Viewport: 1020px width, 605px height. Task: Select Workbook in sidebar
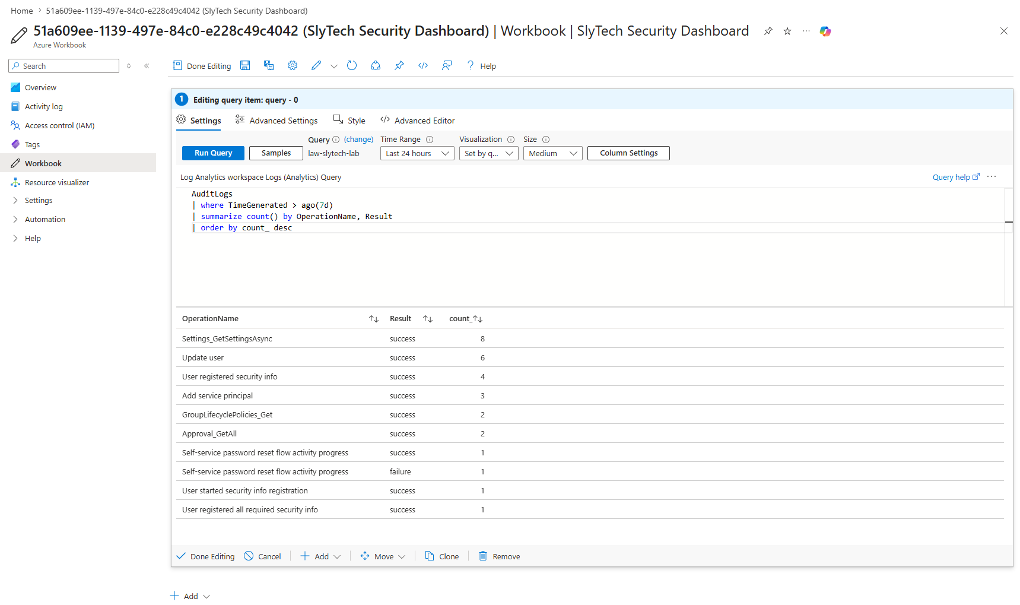(78, 163)
